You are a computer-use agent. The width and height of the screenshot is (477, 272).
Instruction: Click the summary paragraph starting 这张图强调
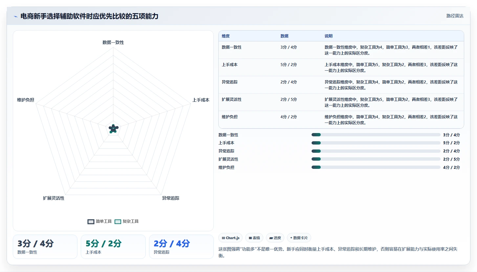coord(338,252)
